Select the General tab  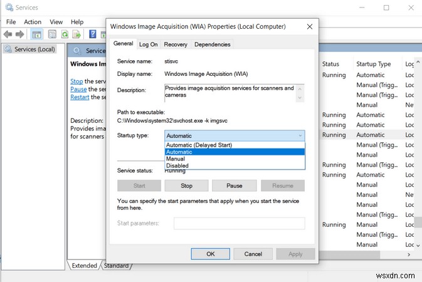click(123, 44)
